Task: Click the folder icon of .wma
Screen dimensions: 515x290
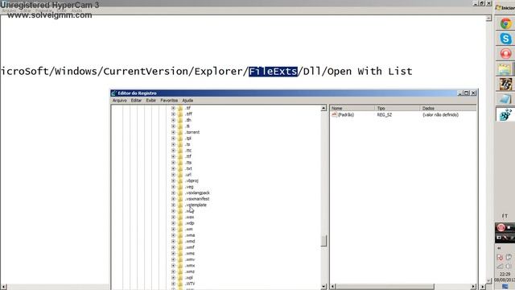Action: [180, 235]
